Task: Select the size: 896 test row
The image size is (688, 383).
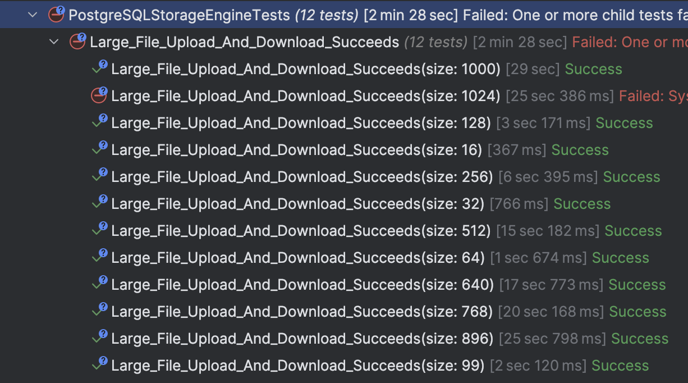Action: 302,339
